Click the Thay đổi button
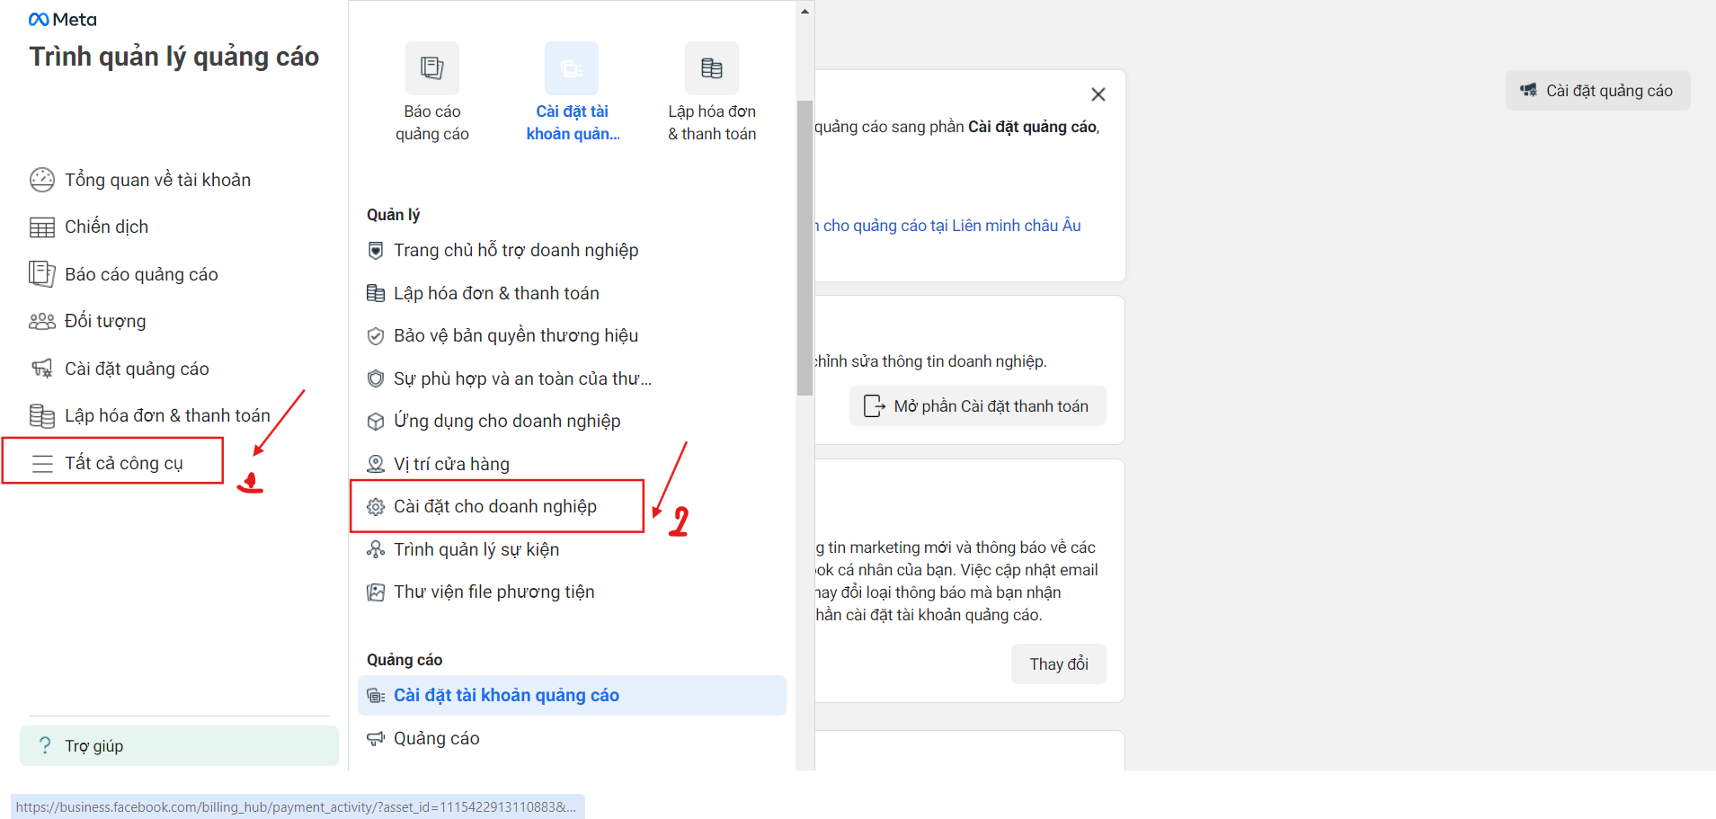Screen dimensions: 1716x819 (1059, 664)
